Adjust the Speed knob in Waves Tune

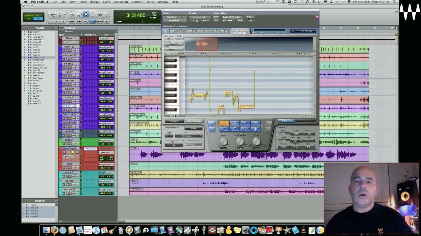[x=223, y=141]
